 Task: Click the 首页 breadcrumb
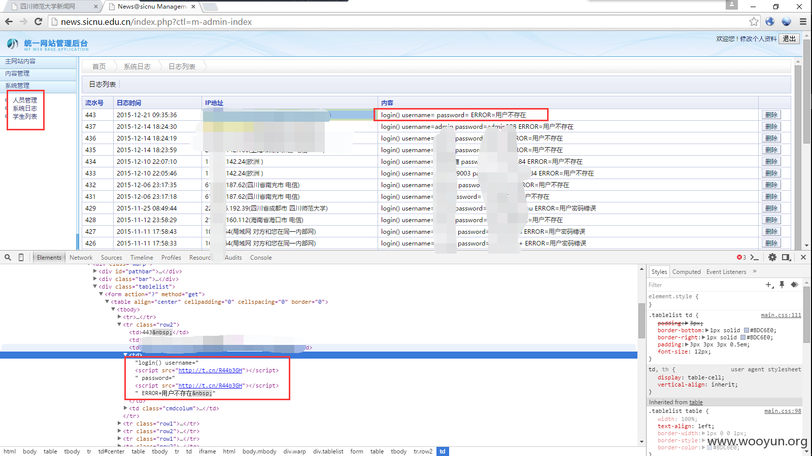(99, 66)
